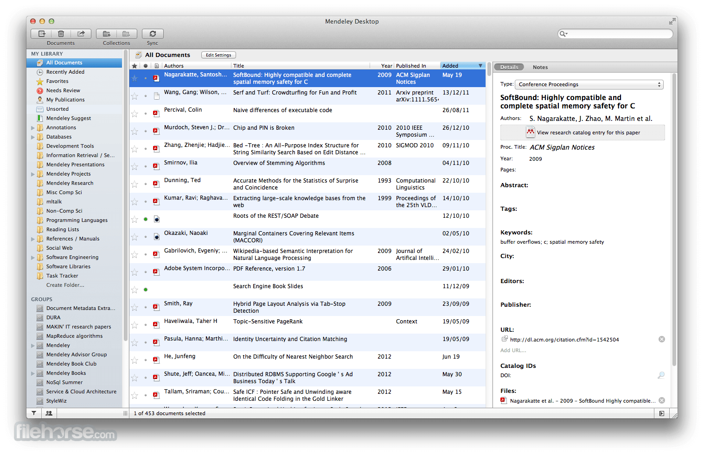The image size is (704, 455).
Task: Click the Remove Collection folder icon
Action: tap(126, 34)
